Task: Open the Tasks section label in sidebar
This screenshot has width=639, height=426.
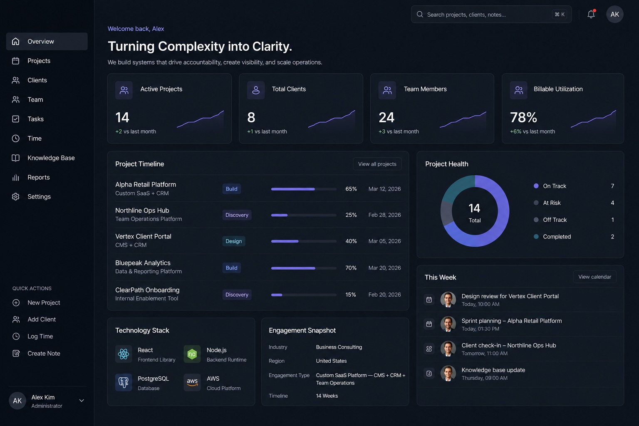Action: click(36, 119)
